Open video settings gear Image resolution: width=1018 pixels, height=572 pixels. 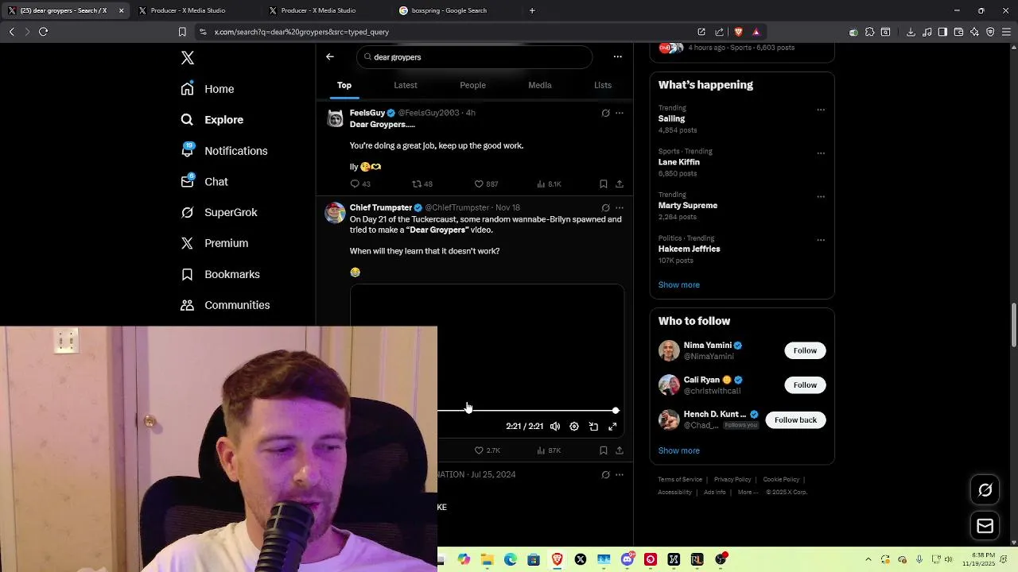574,427
